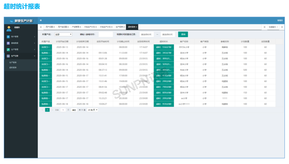
Task: Open the 所属产线 dropdown
Action: [x=63, y=34]
